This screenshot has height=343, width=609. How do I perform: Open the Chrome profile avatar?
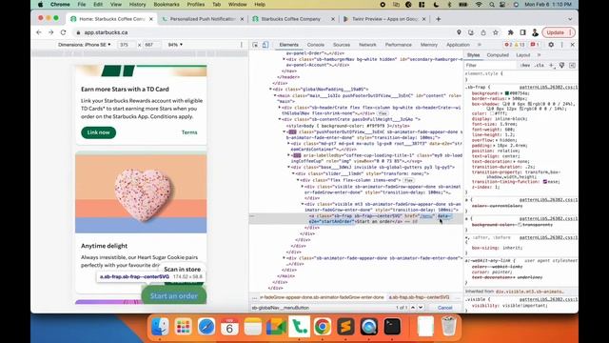(x=535, y=32)
